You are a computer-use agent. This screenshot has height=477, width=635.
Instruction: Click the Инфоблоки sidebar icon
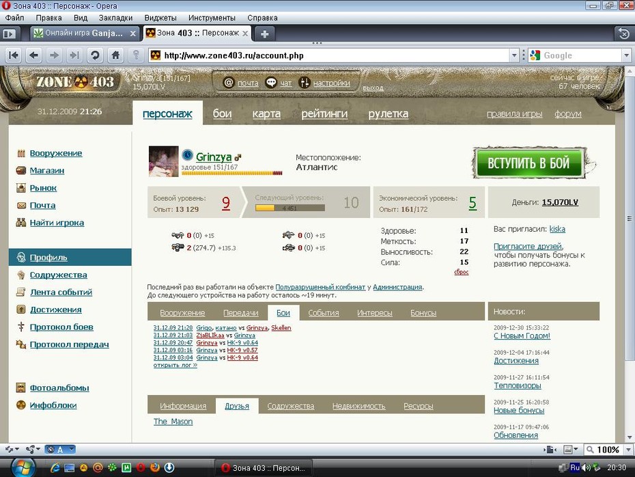21,405
